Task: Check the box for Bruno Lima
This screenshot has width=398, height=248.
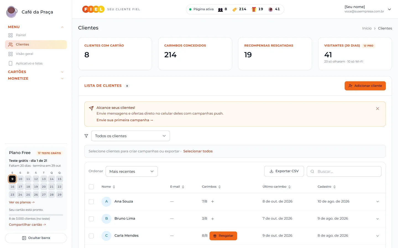Action: tap(91, 219)
